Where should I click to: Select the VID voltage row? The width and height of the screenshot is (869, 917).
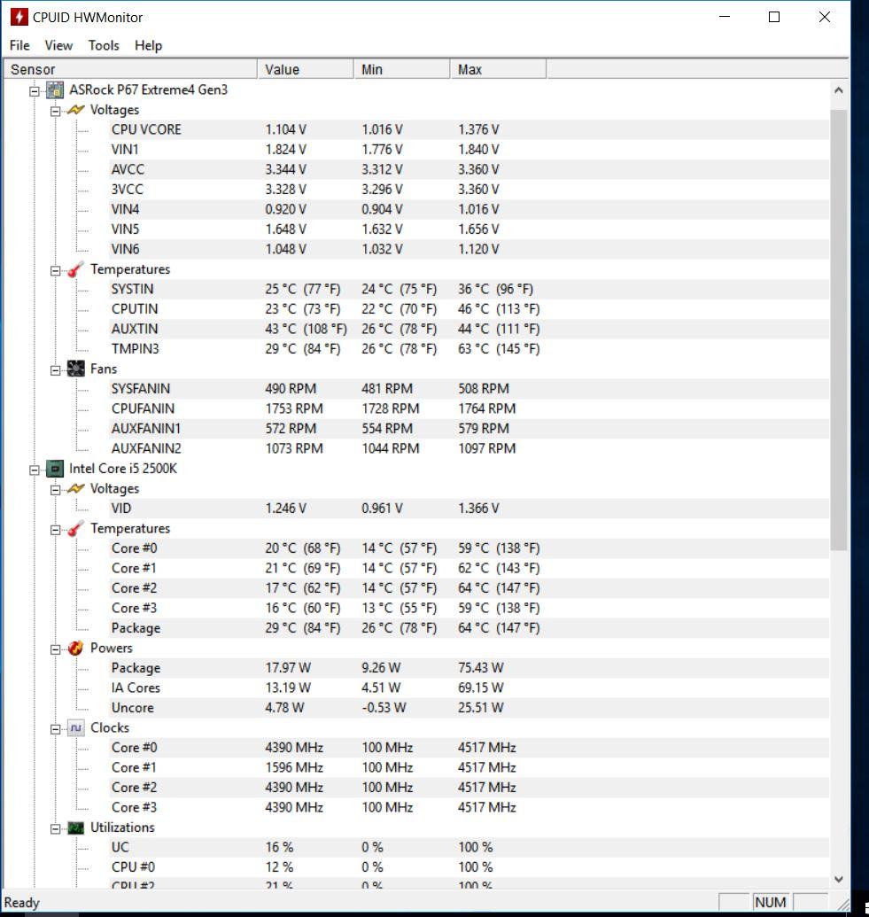(469, 509)
